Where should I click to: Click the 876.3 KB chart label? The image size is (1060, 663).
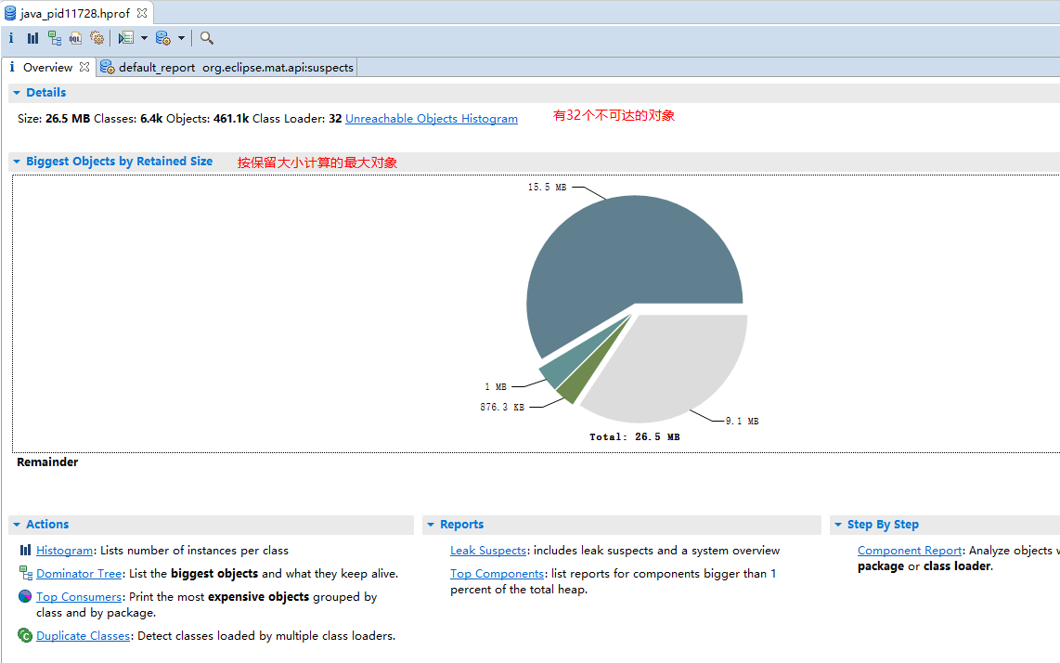[x=502, y=408]
